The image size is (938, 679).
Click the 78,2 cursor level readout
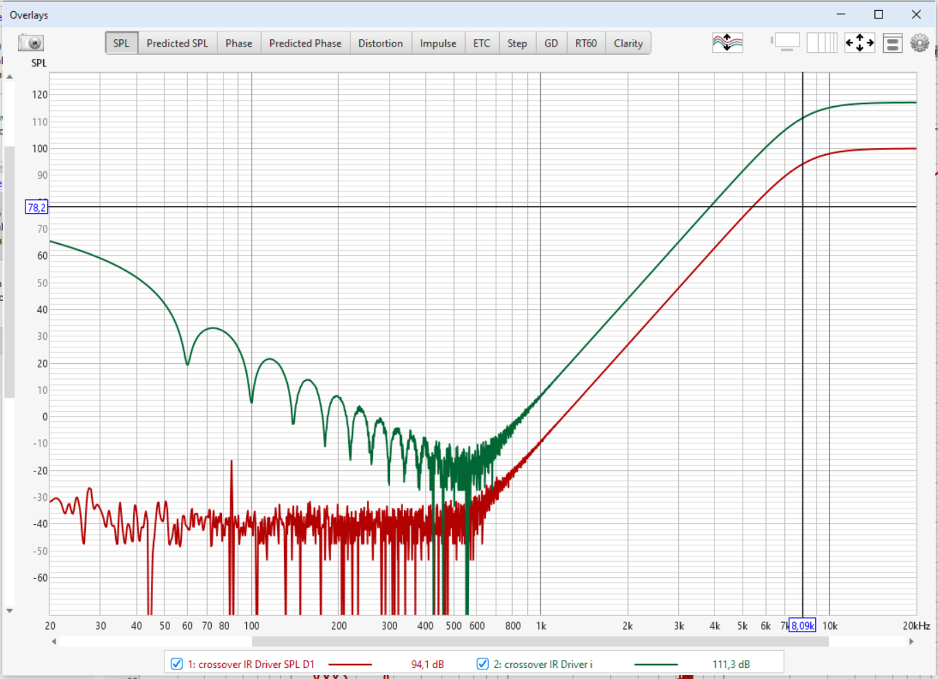click(36, 207)
